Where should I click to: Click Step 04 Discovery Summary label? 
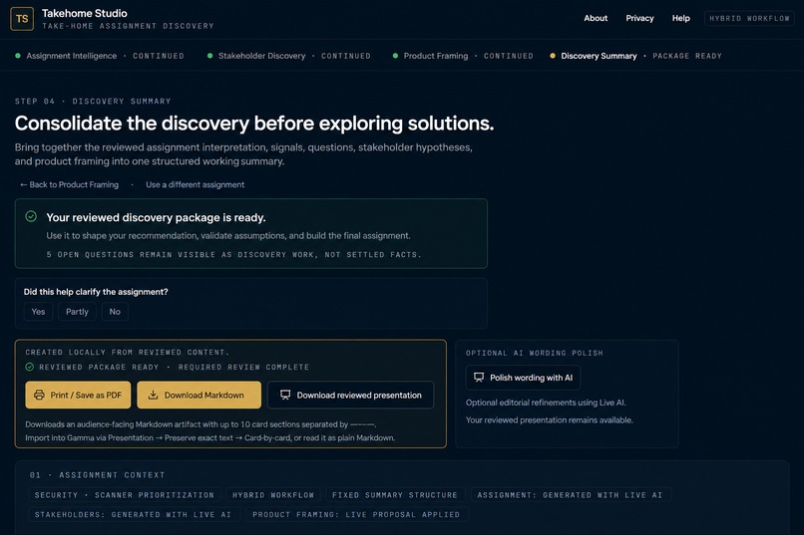(93, 101)
